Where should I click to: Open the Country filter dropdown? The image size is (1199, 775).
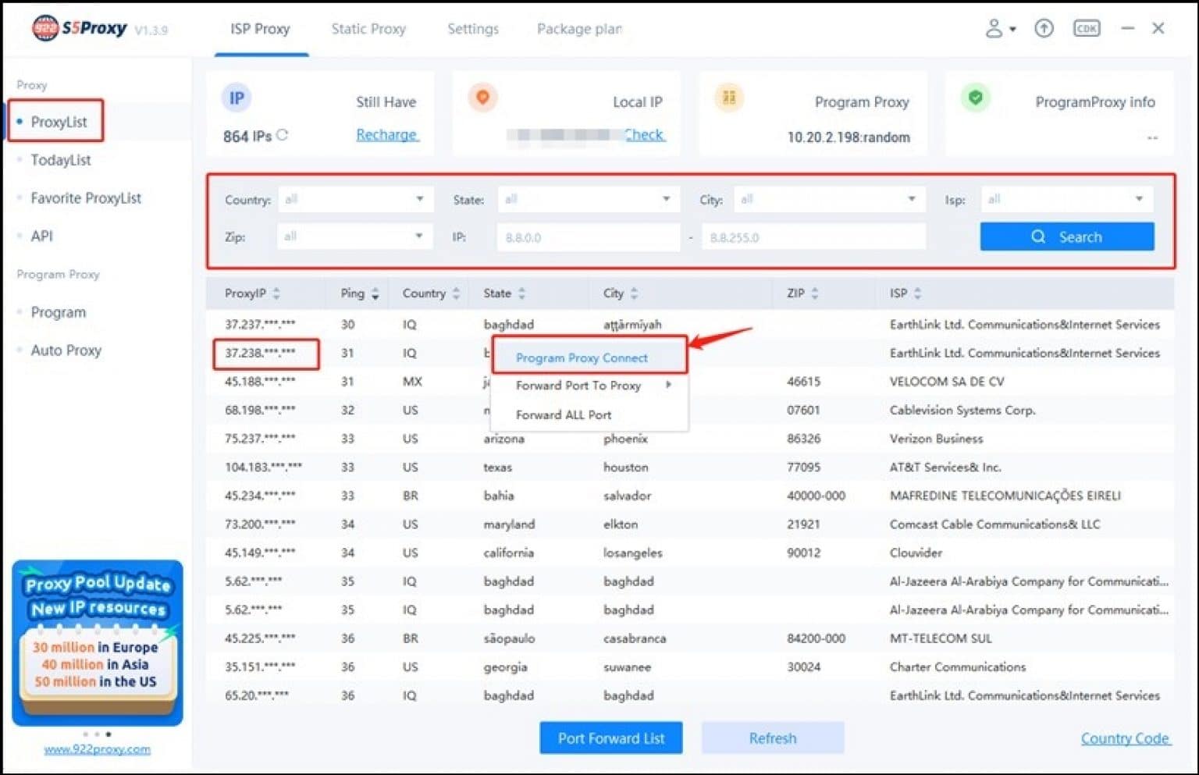(x=355, y=199)
